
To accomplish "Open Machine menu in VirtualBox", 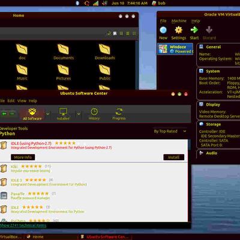I will [179, 21].
